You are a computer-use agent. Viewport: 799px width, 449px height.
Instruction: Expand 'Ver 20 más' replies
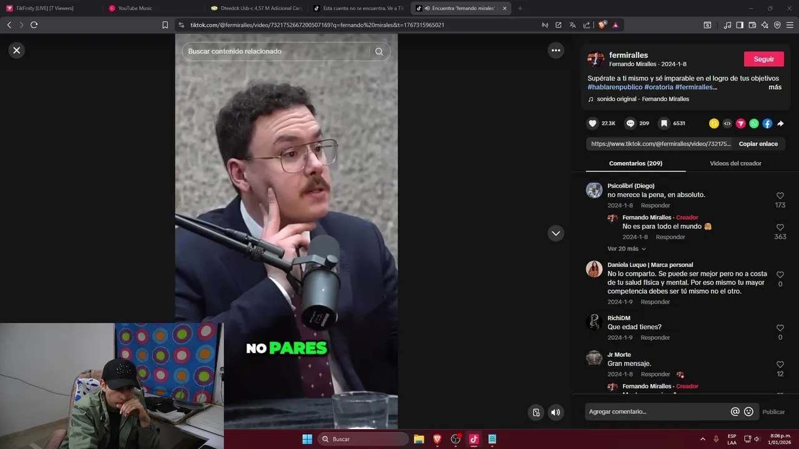tap(627, 249)
